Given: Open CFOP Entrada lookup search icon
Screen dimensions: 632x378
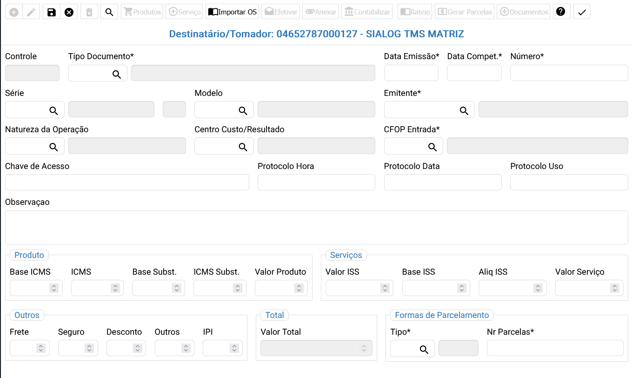Looking at the screenshot, I should (x=432, y=147).
